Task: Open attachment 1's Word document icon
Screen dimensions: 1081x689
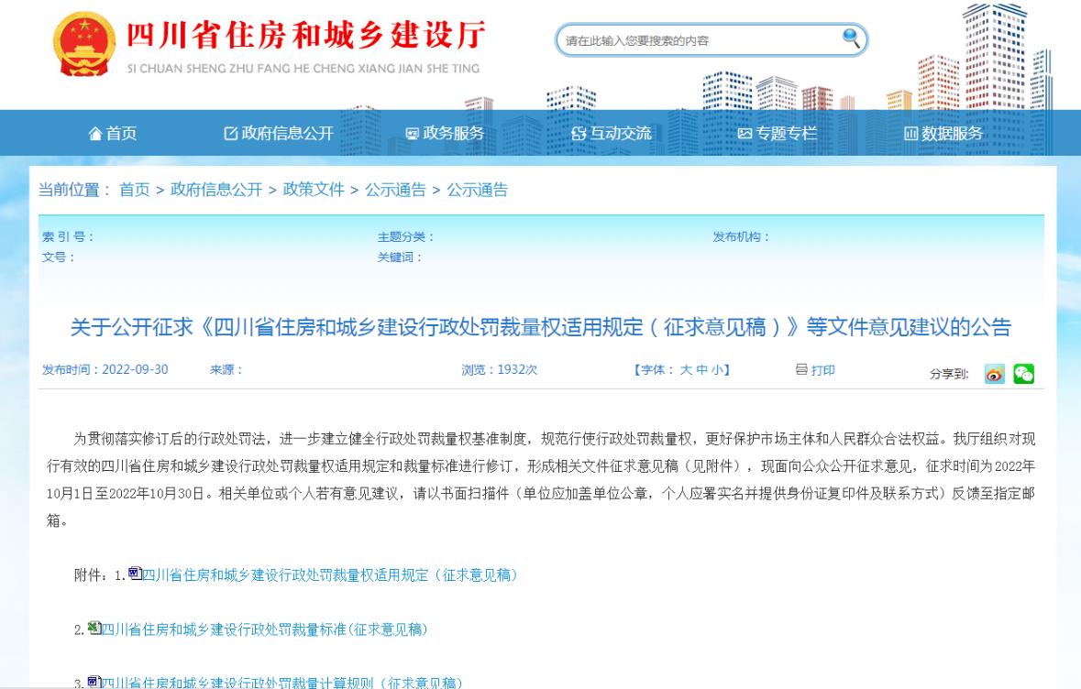Action: (x=134, y=574)
